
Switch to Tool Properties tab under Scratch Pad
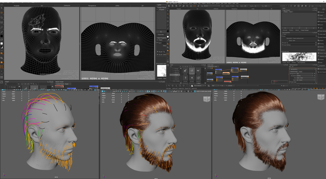tap(302, 62)
